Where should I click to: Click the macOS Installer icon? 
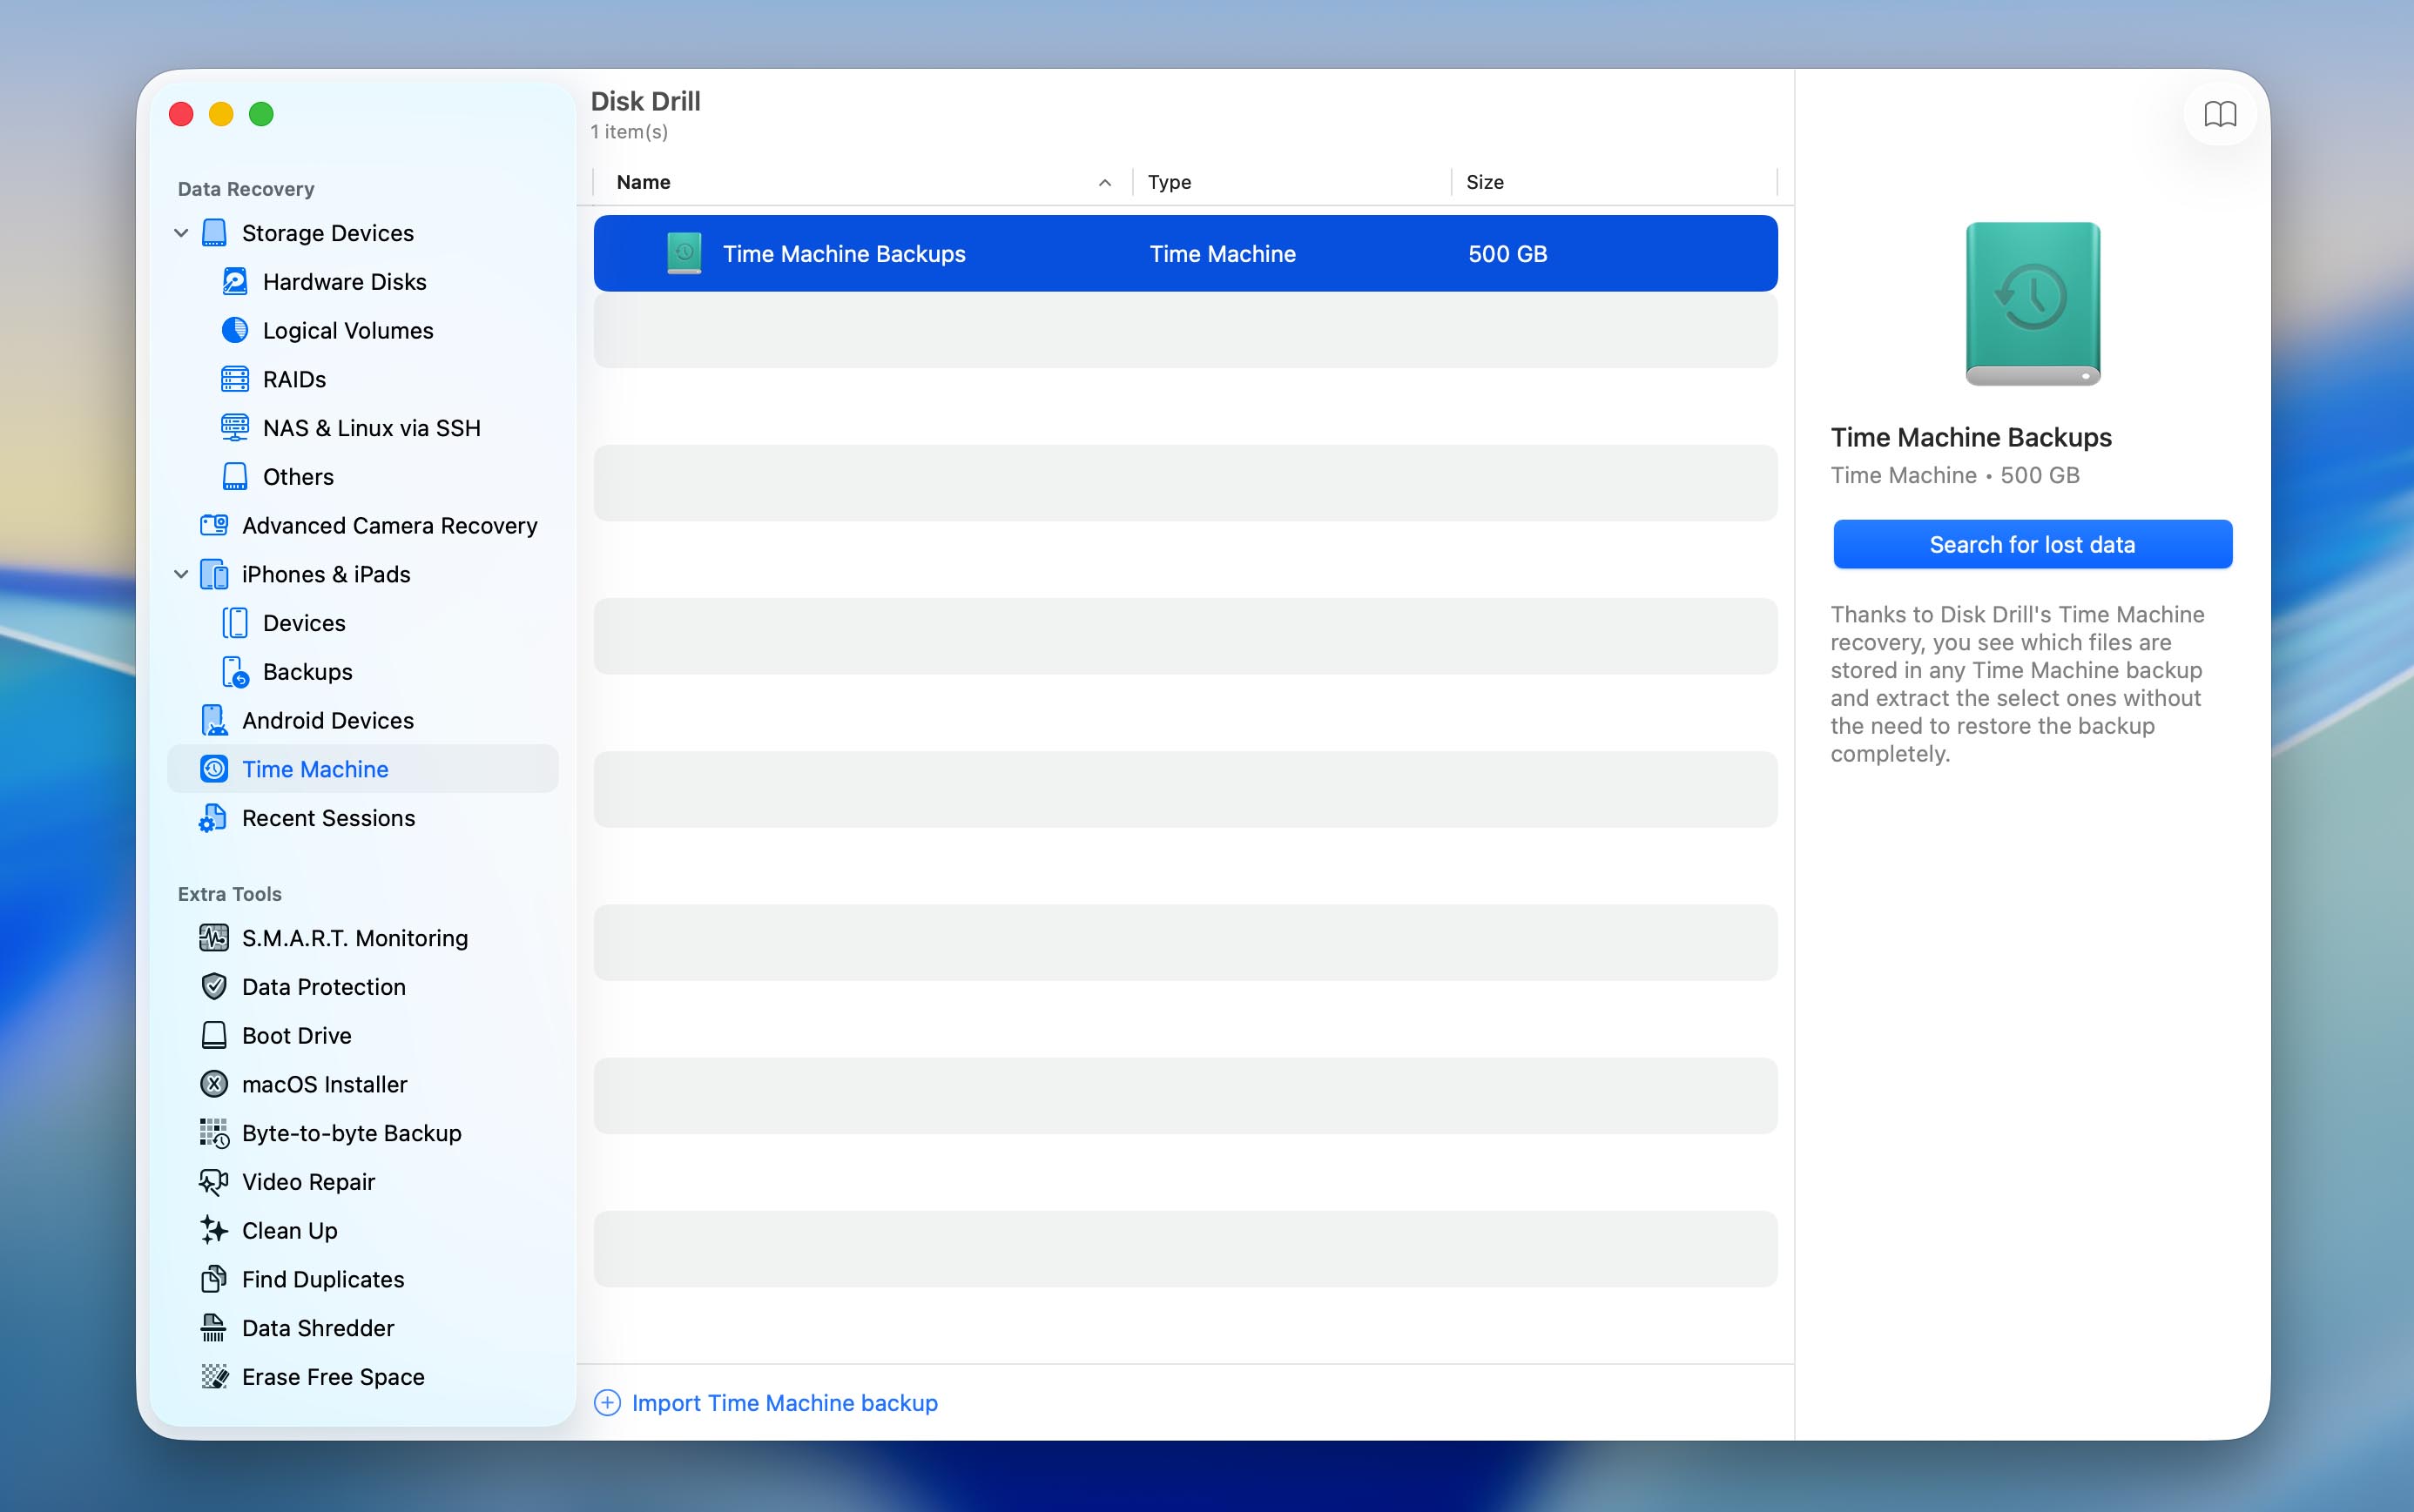[x=214, y=1084]
